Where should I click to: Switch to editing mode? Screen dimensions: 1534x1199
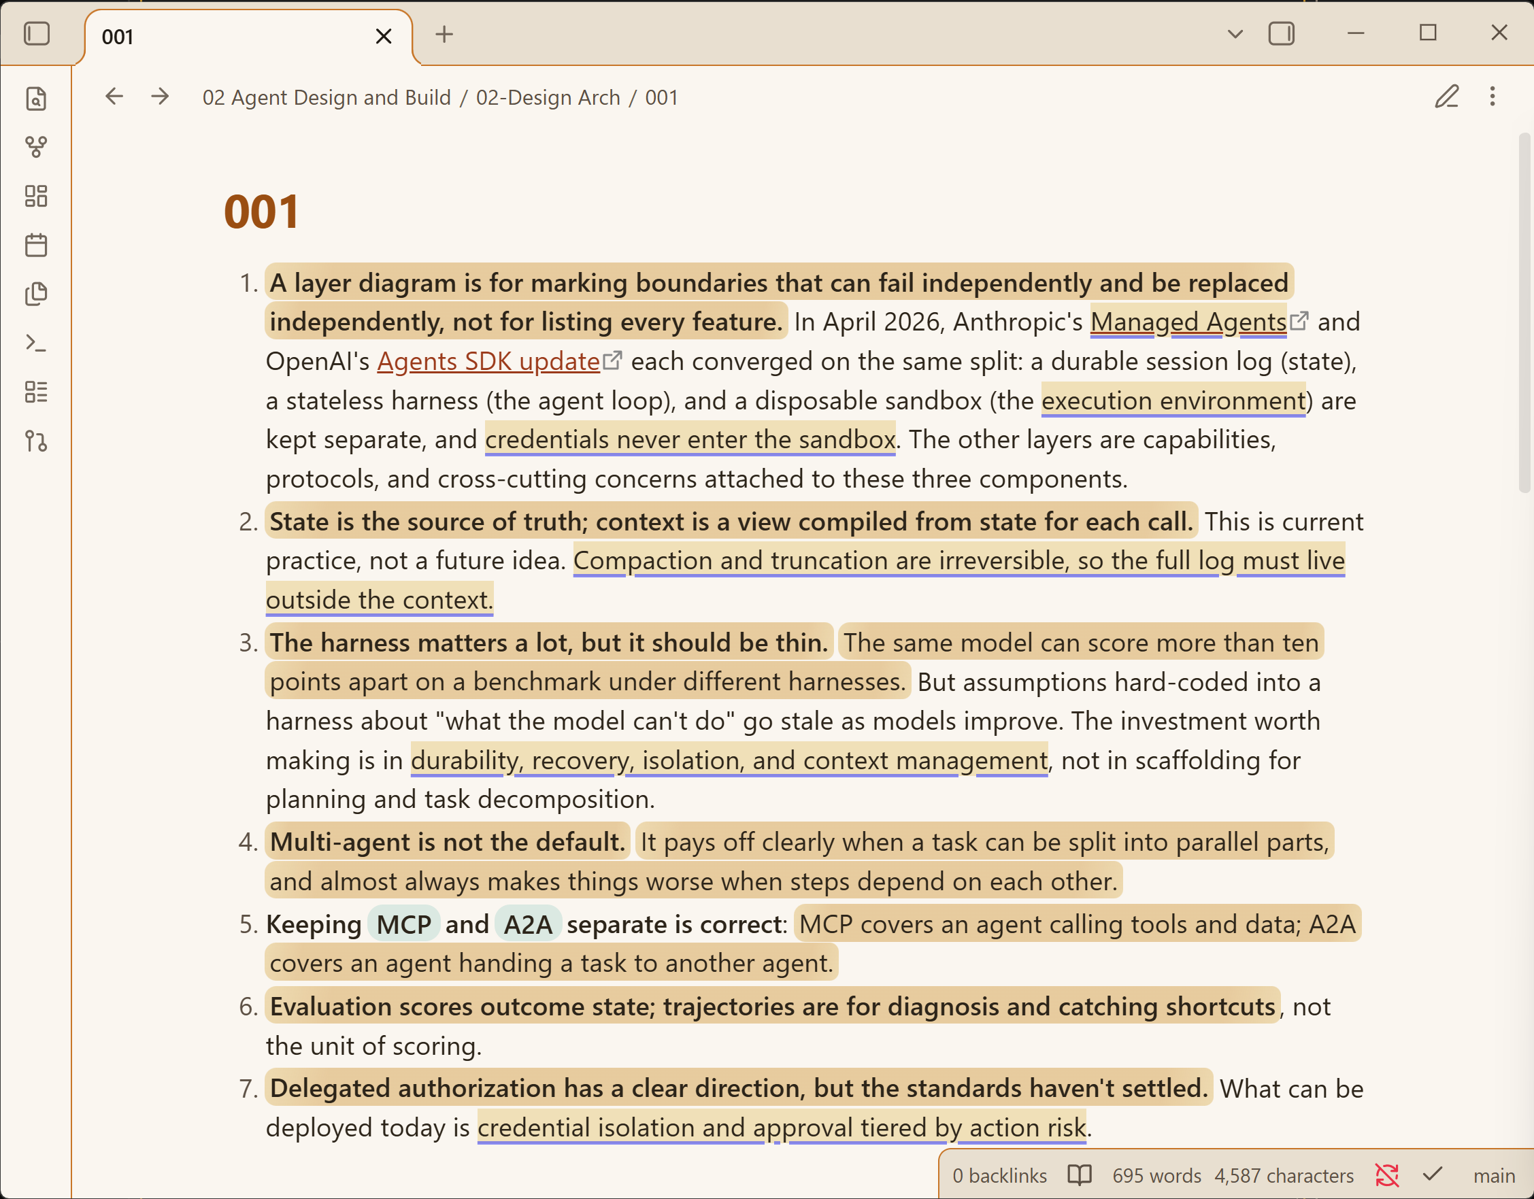1446,96
